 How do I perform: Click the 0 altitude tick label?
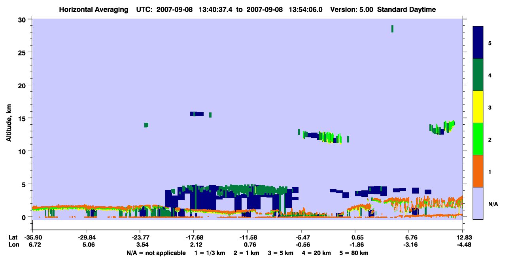coord(25,217)
